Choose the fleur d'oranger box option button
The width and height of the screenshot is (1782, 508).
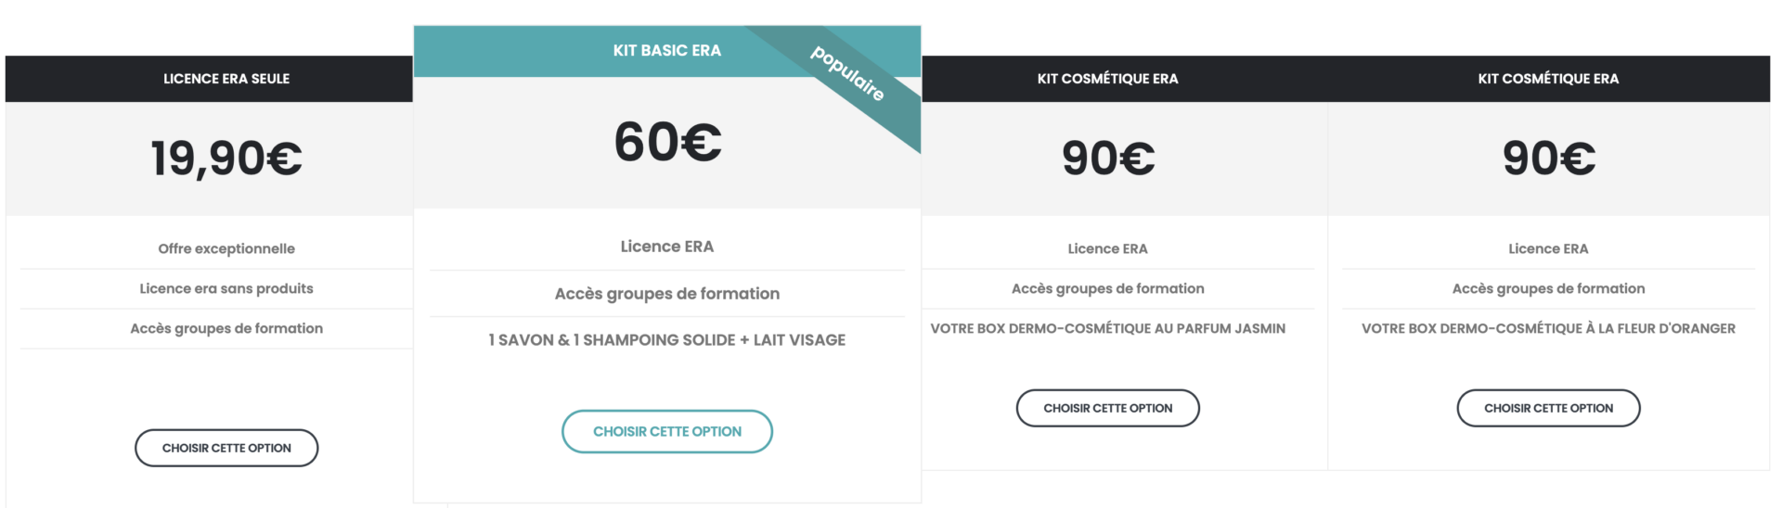[1548, 408]
